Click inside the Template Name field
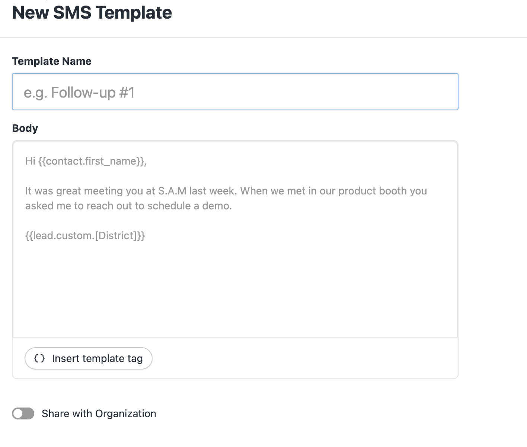Viewport: 527px width, 447px height. click(x=235, y=92)
